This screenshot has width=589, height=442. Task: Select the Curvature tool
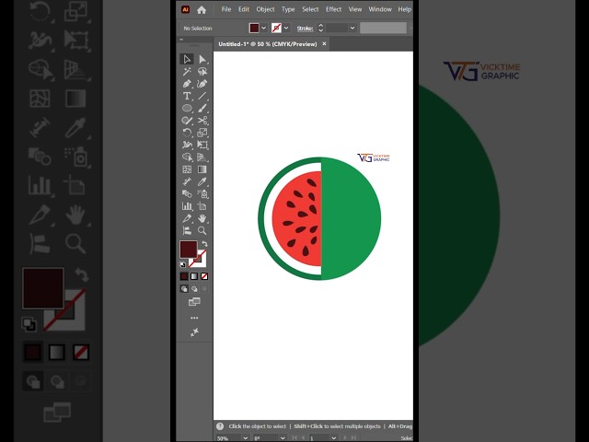pyautogui.click(x=202, y=84)
